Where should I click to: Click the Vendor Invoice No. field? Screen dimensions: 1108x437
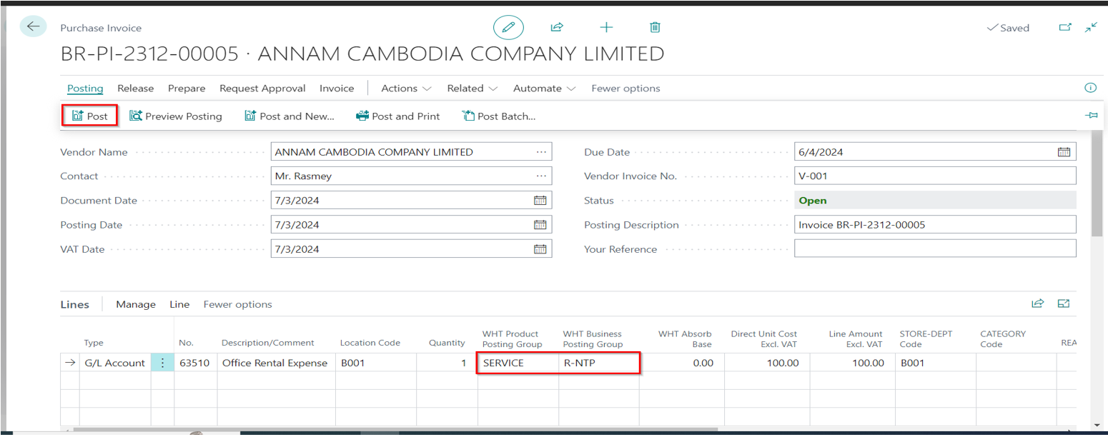coord(935,176)
